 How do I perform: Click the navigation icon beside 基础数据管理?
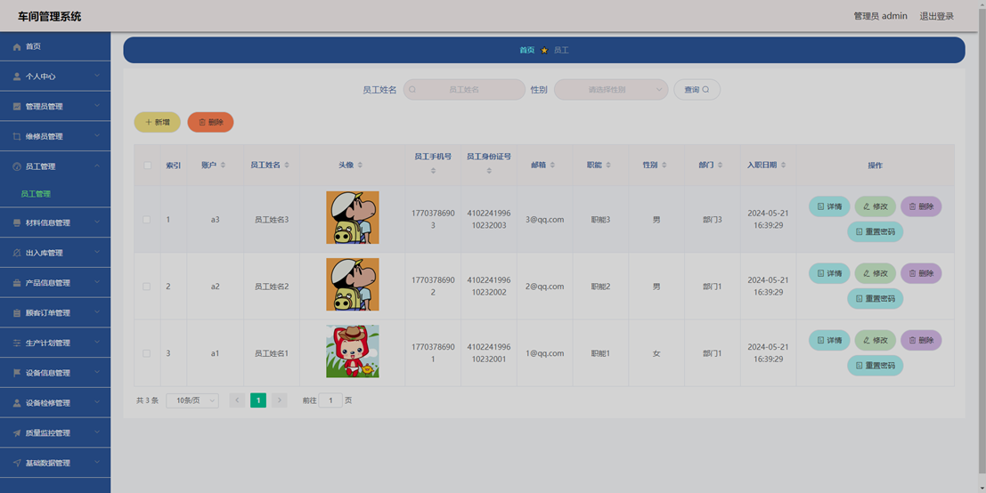[x=17, y=464]
